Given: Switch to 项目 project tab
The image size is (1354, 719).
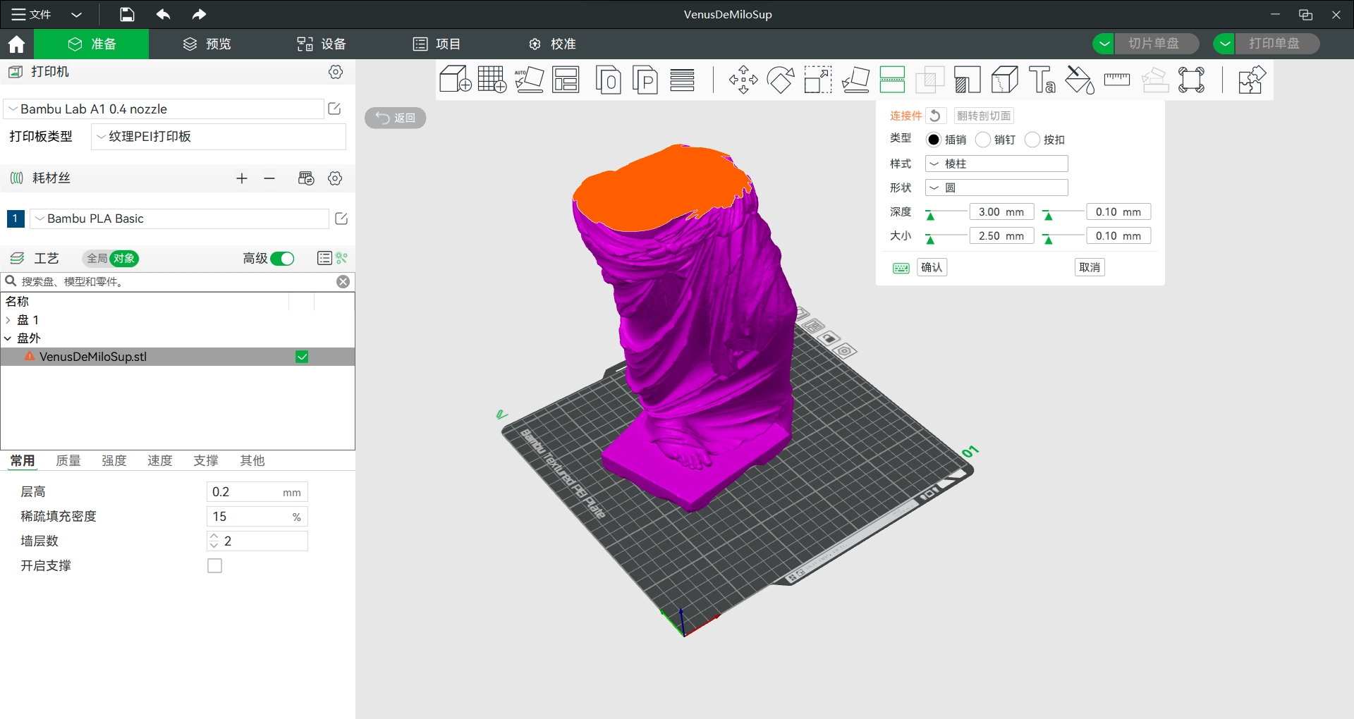Looking at the screenshot, I should [437, 44].
